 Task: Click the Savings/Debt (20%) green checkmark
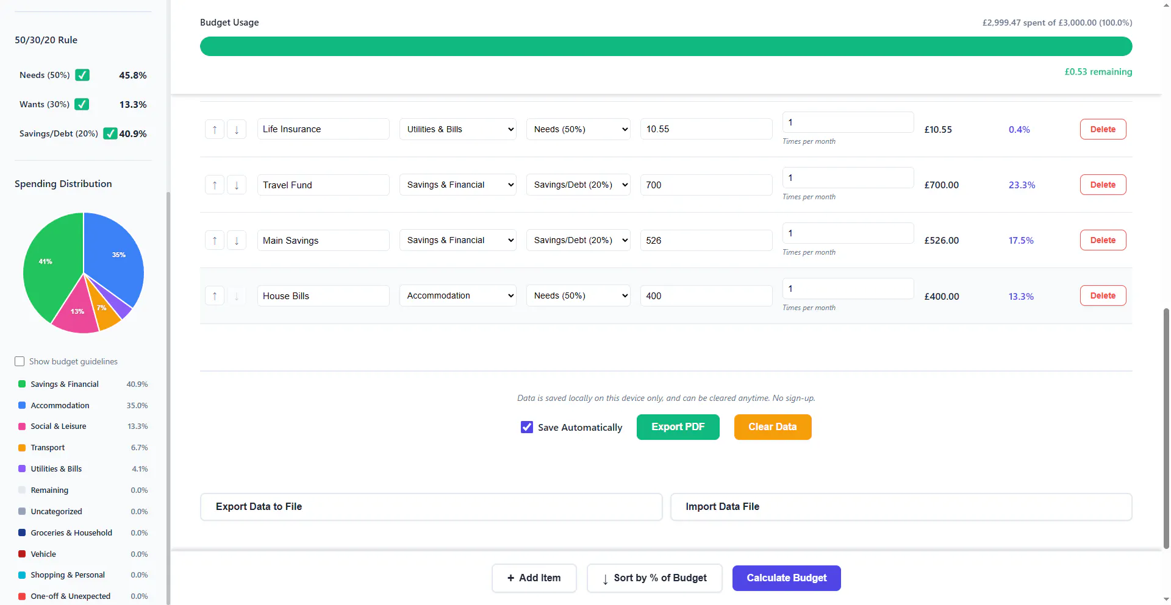110,133
